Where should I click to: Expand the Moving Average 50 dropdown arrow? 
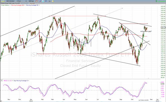coord(39,5)
